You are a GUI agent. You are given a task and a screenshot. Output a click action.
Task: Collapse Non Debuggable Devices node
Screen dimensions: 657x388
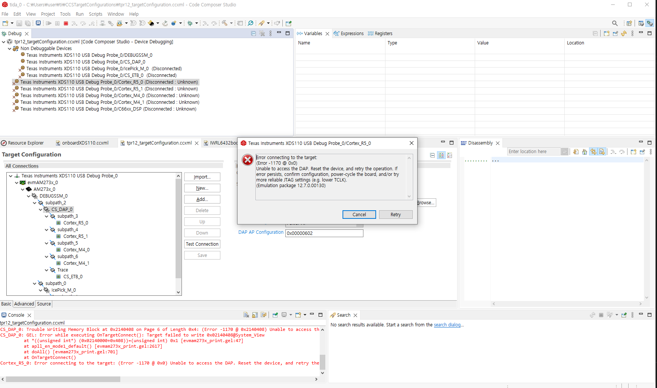click(x=10, y=49)
